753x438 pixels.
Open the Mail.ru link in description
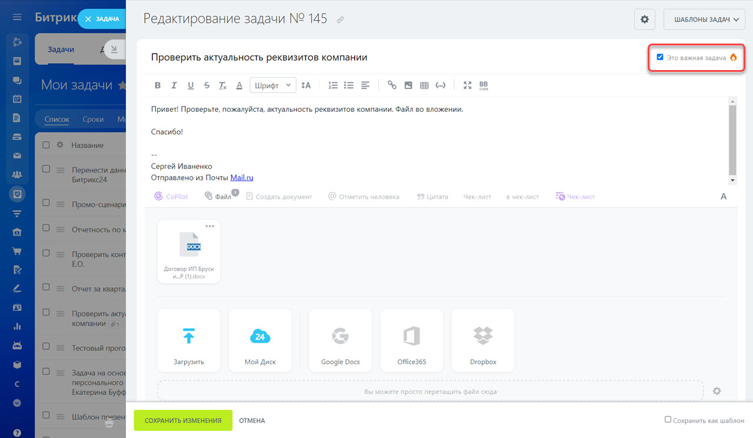[x=242, y=177]
